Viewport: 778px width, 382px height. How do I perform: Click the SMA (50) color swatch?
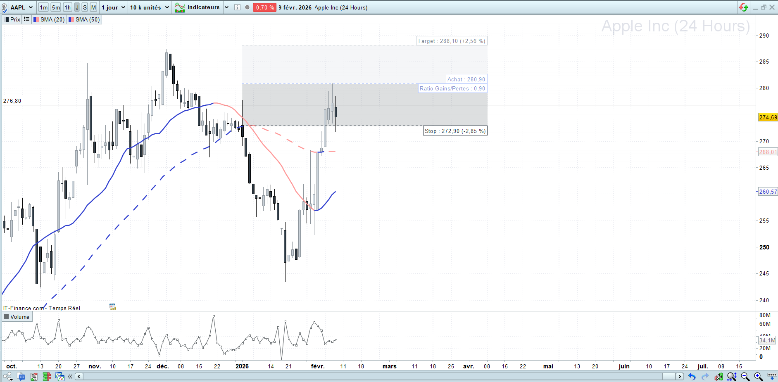pyautogui.click(x=71, y=19)
